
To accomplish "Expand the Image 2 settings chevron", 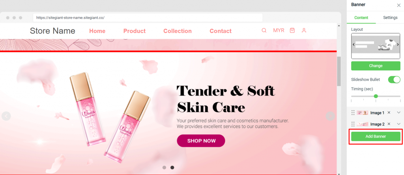I will coord(398,124).
